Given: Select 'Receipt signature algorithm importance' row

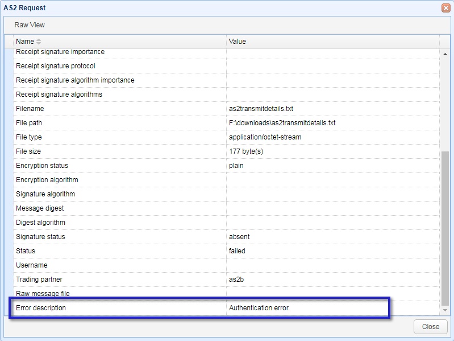Looking at the screenshot, I should 226,80.
